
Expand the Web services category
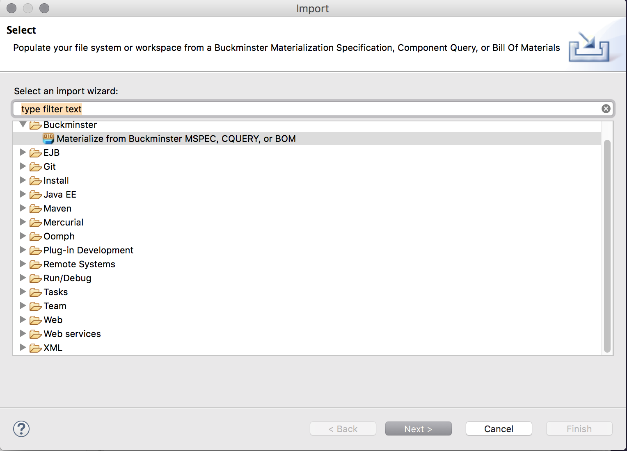coord(23,333)
